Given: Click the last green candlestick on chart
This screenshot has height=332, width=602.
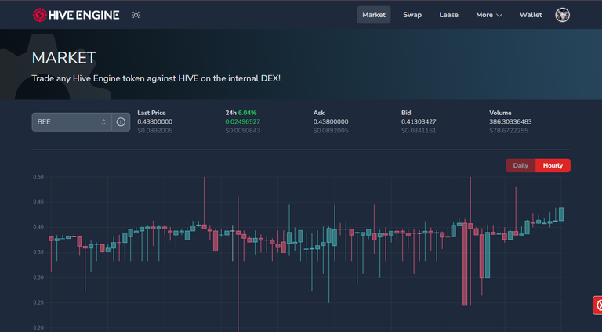Looking at the screenshot, I should pos(561,215).
